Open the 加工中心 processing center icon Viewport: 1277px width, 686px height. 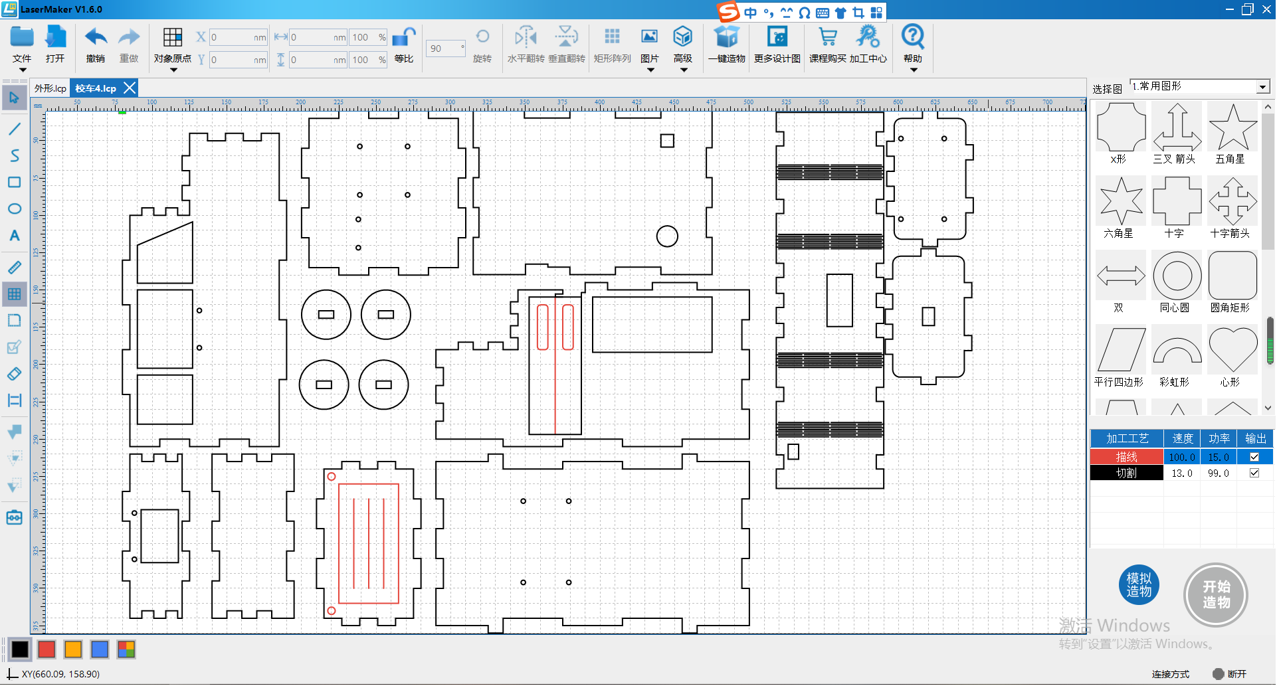click(868, 37)
